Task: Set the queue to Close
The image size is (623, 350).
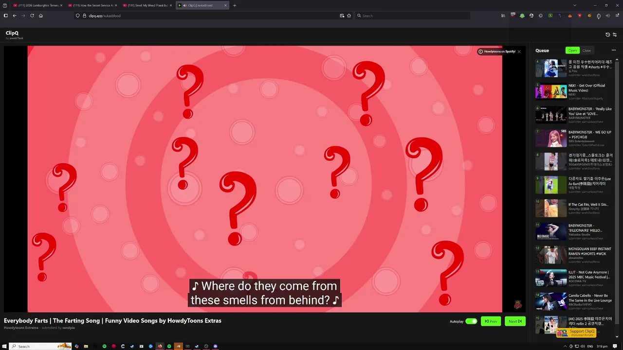Action: pos(586,51)
